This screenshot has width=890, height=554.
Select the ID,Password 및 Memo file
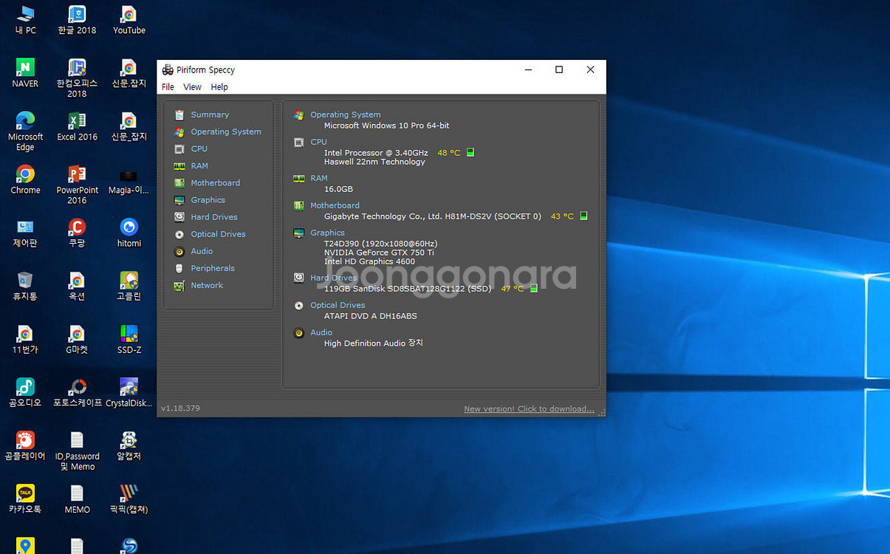[x=77, y=450]
